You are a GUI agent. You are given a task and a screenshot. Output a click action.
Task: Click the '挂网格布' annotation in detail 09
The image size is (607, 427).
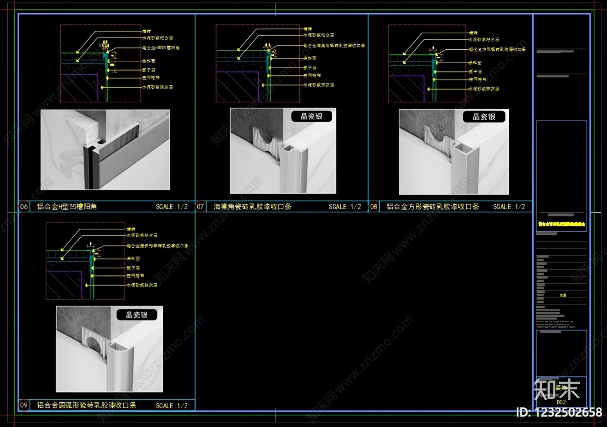[x=135, y=276]
